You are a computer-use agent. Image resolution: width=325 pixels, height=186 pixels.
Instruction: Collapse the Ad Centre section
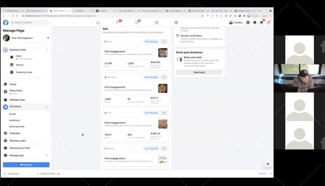47,107
